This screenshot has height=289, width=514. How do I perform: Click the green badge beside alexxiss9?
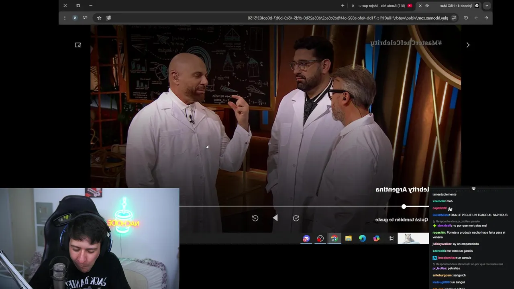[434, 226]
